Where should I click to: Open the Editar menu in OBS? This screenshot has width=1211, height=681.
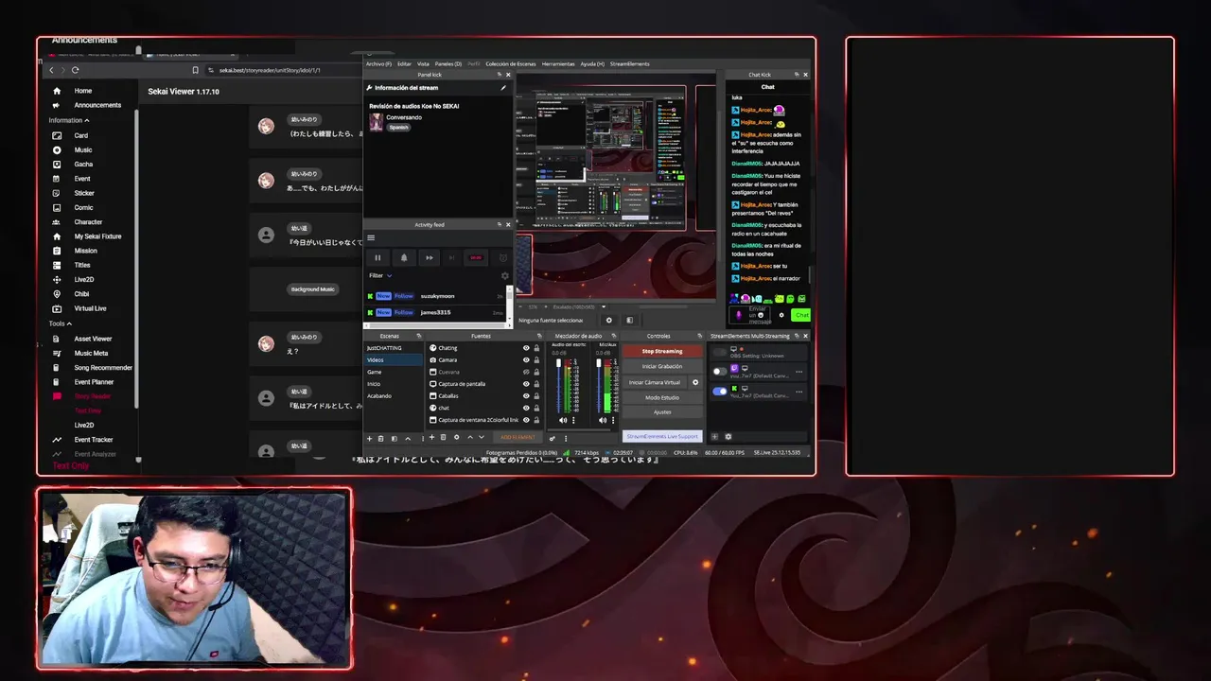[404, 63]
